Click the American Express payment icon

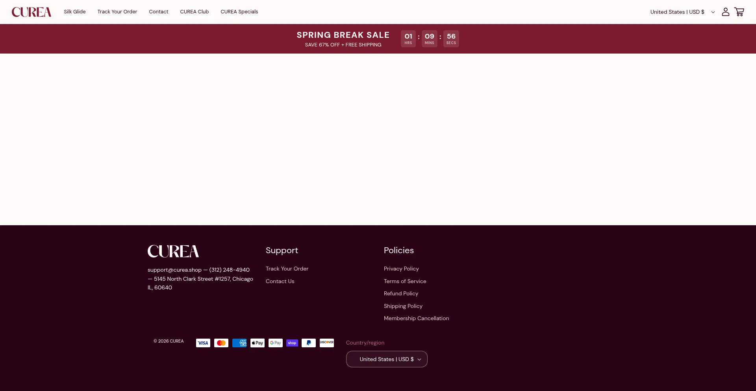tap(239, 343)
